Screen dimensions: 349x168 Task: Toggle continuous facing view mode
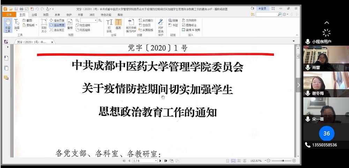pyautogui.click(x=245, y=161)
